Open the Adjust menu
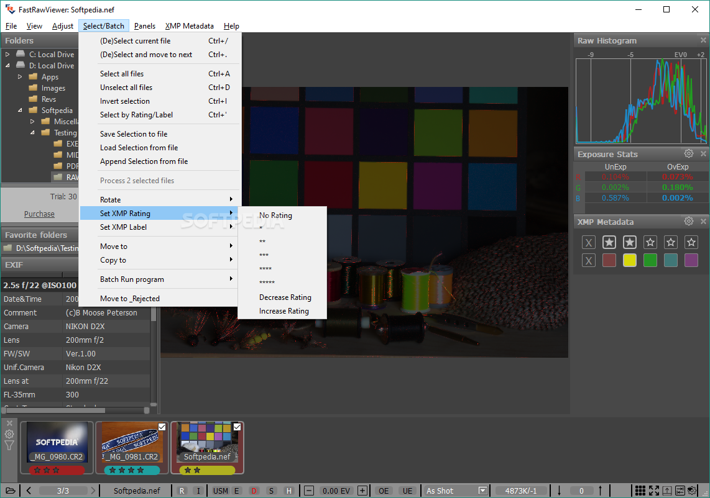 click(63, 26)
